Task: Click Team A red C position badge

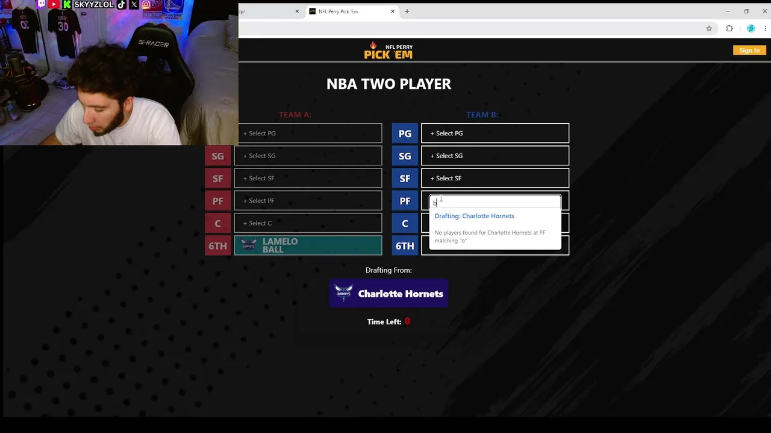Action: [217, 223]
